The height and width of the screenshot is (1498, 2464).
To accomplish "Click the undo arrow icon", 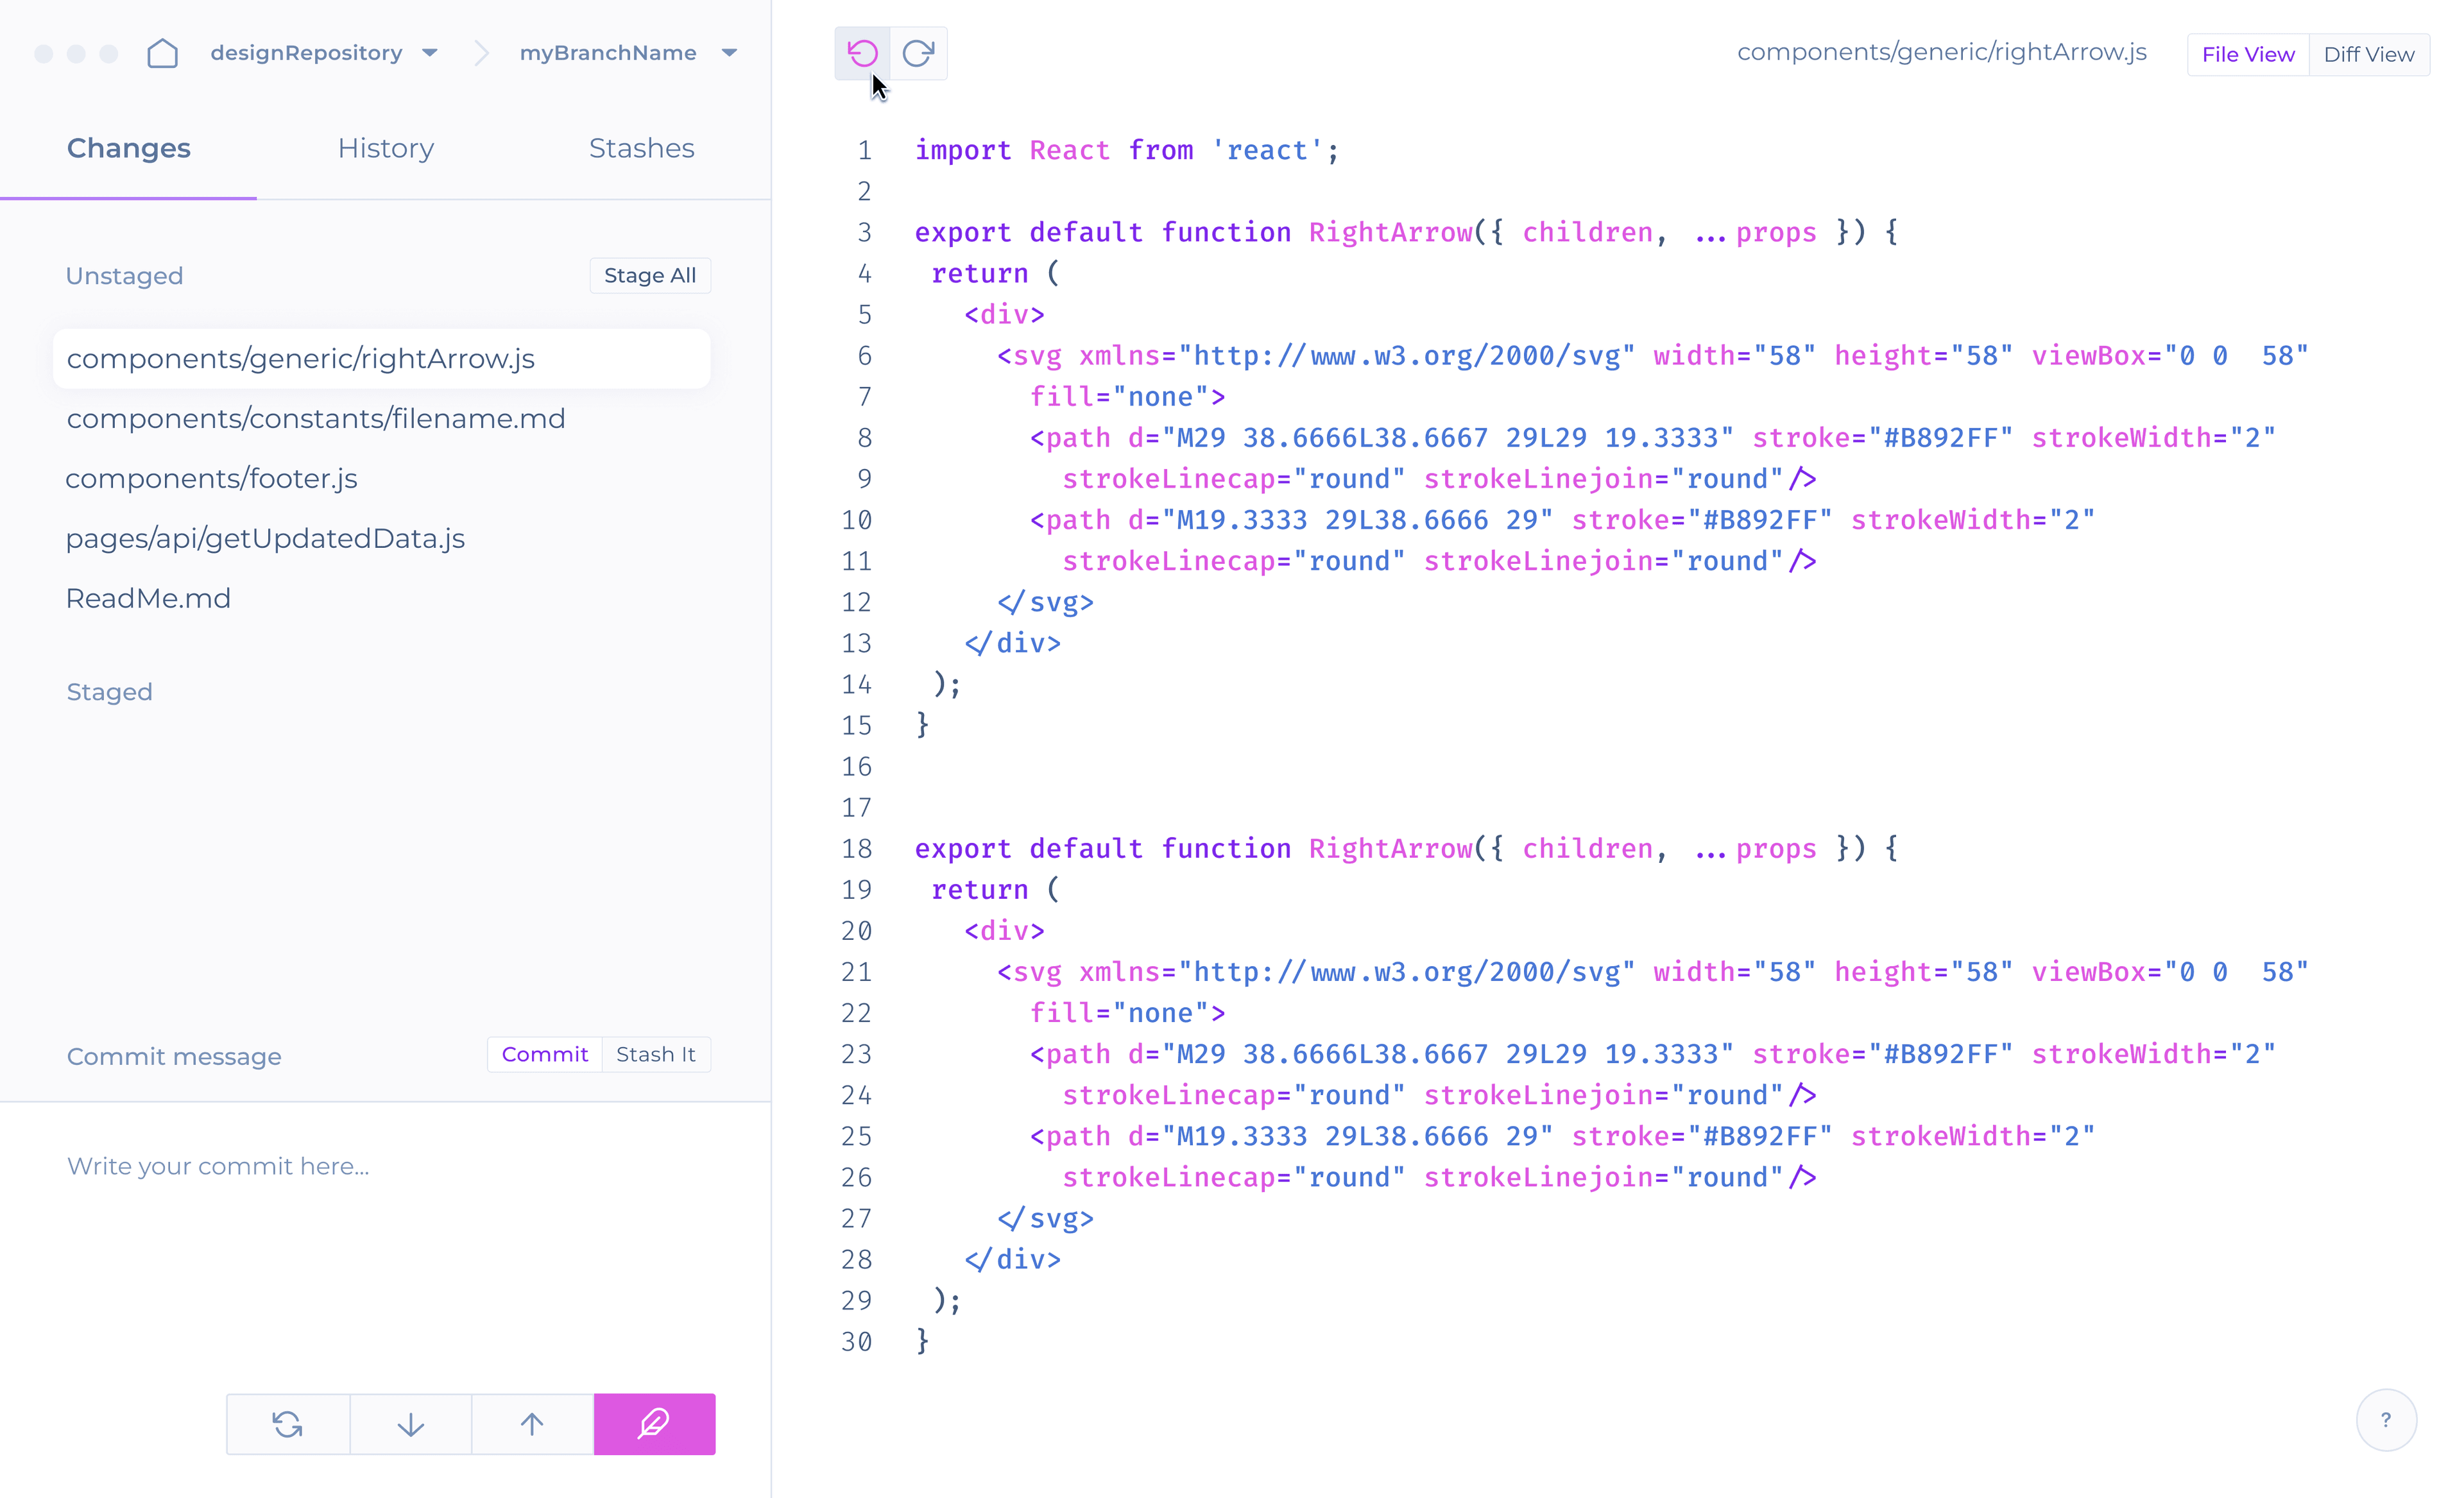I will (862, 53).
